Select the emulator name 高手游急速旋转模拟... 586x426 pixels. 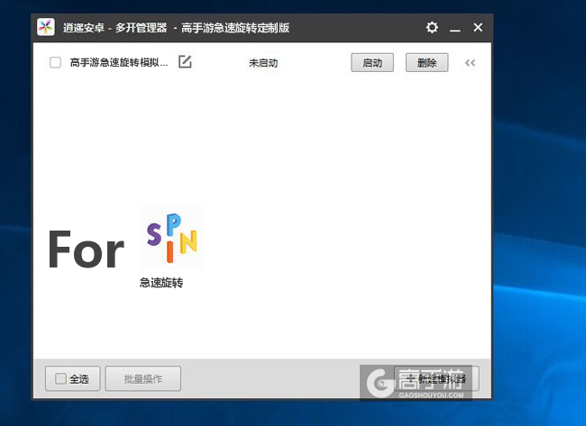pyautogui.click(x=119, y=62)
